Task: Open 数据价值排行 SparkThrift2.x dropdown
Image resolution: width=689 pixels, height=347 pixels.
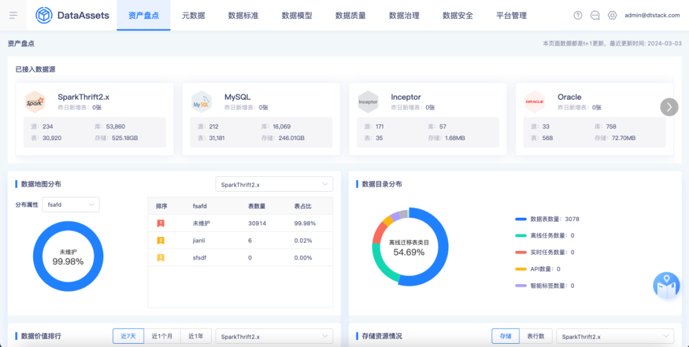Action: pyautogui.click(x=274, y=336)
